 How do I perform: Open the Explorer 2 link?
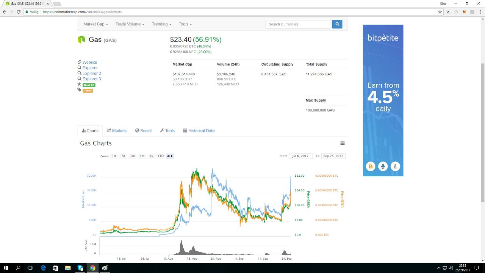tap(92, 74)
